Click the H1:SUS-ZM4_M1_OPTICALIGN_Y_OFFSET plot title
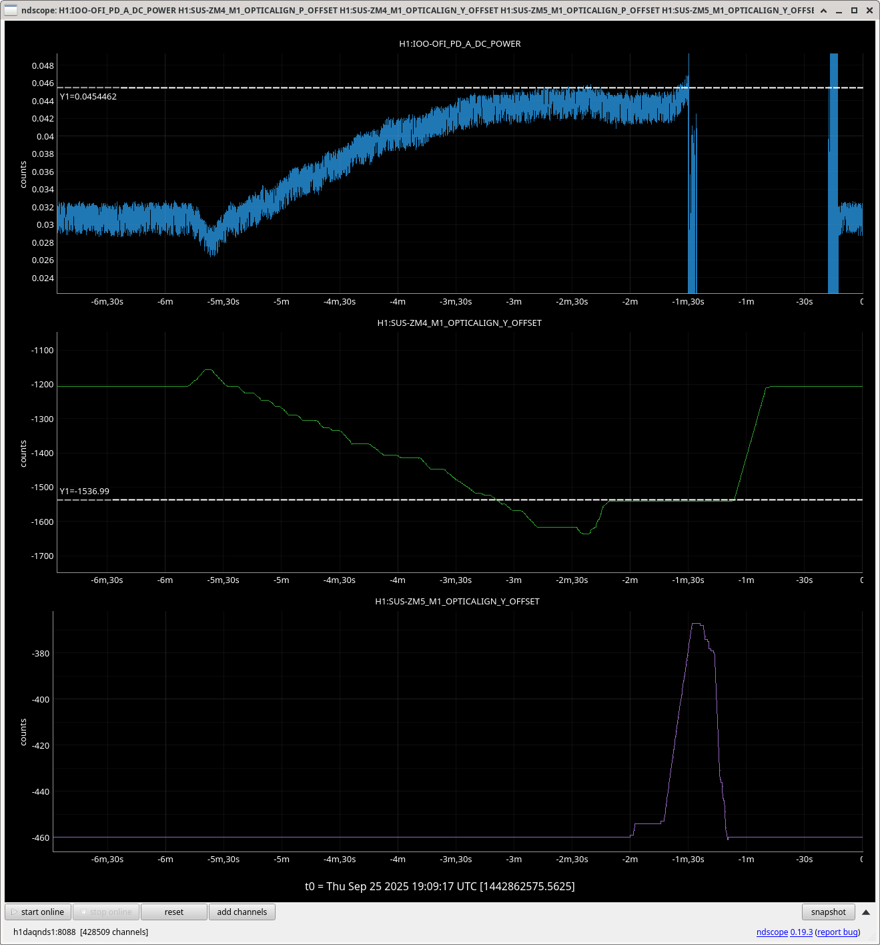The image size is (880, 945). [459, 323]
